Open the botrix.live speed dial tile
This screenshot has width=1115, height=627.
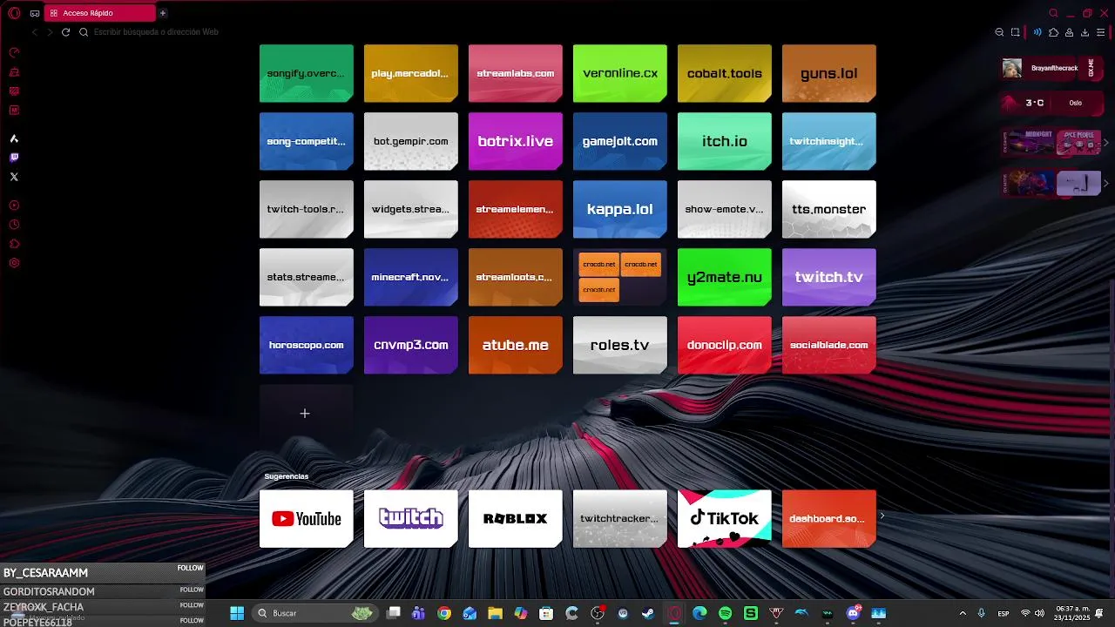[516, 141]
